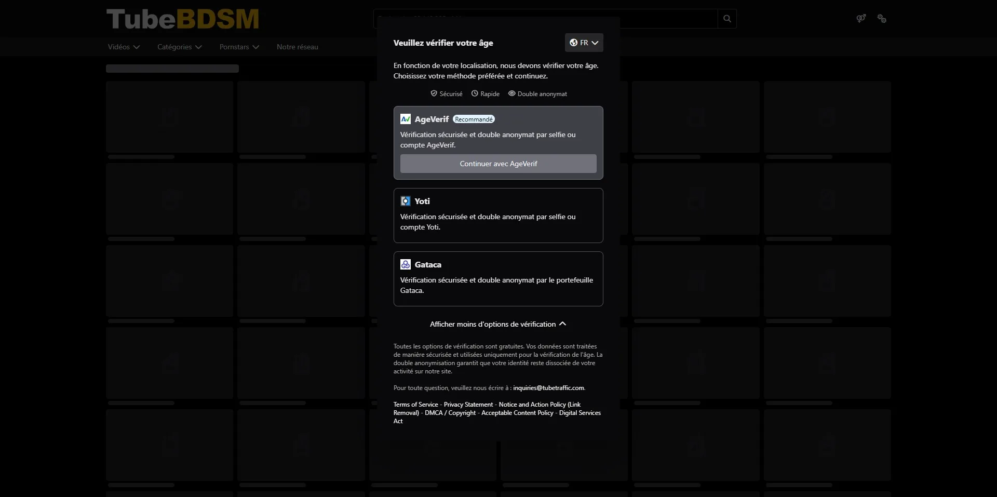The height and width of the screenshot is (497, 997).
Task: Click the Sécurisé shield icon
Action: pyautogui.click(x=434, y=93)
